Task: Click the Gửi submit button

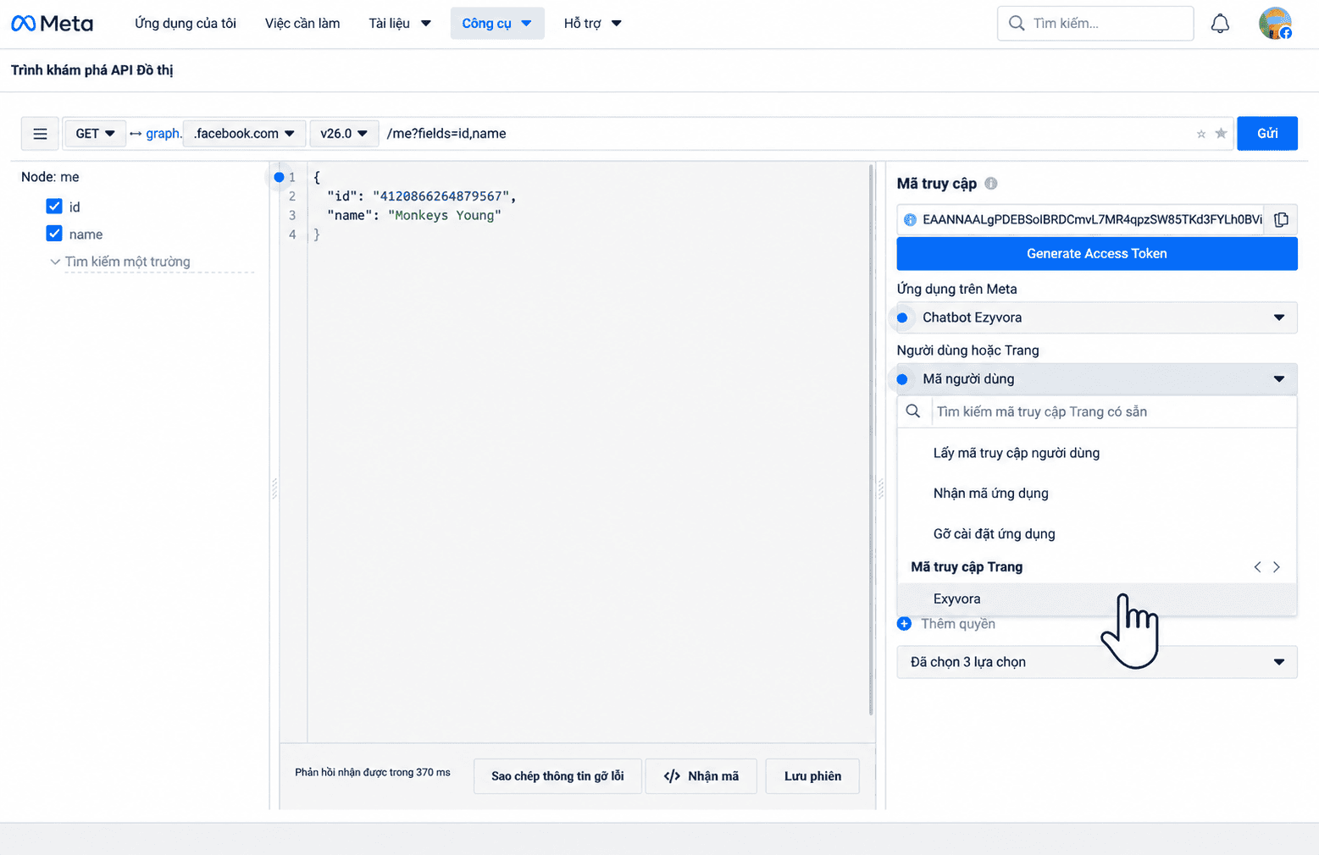Action: (x=1267, y=134)
